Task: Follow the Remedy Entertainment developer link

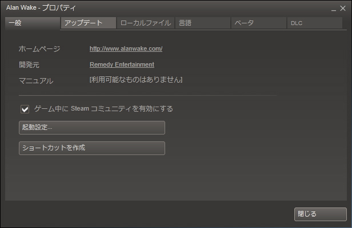Action: pos(122,64)
